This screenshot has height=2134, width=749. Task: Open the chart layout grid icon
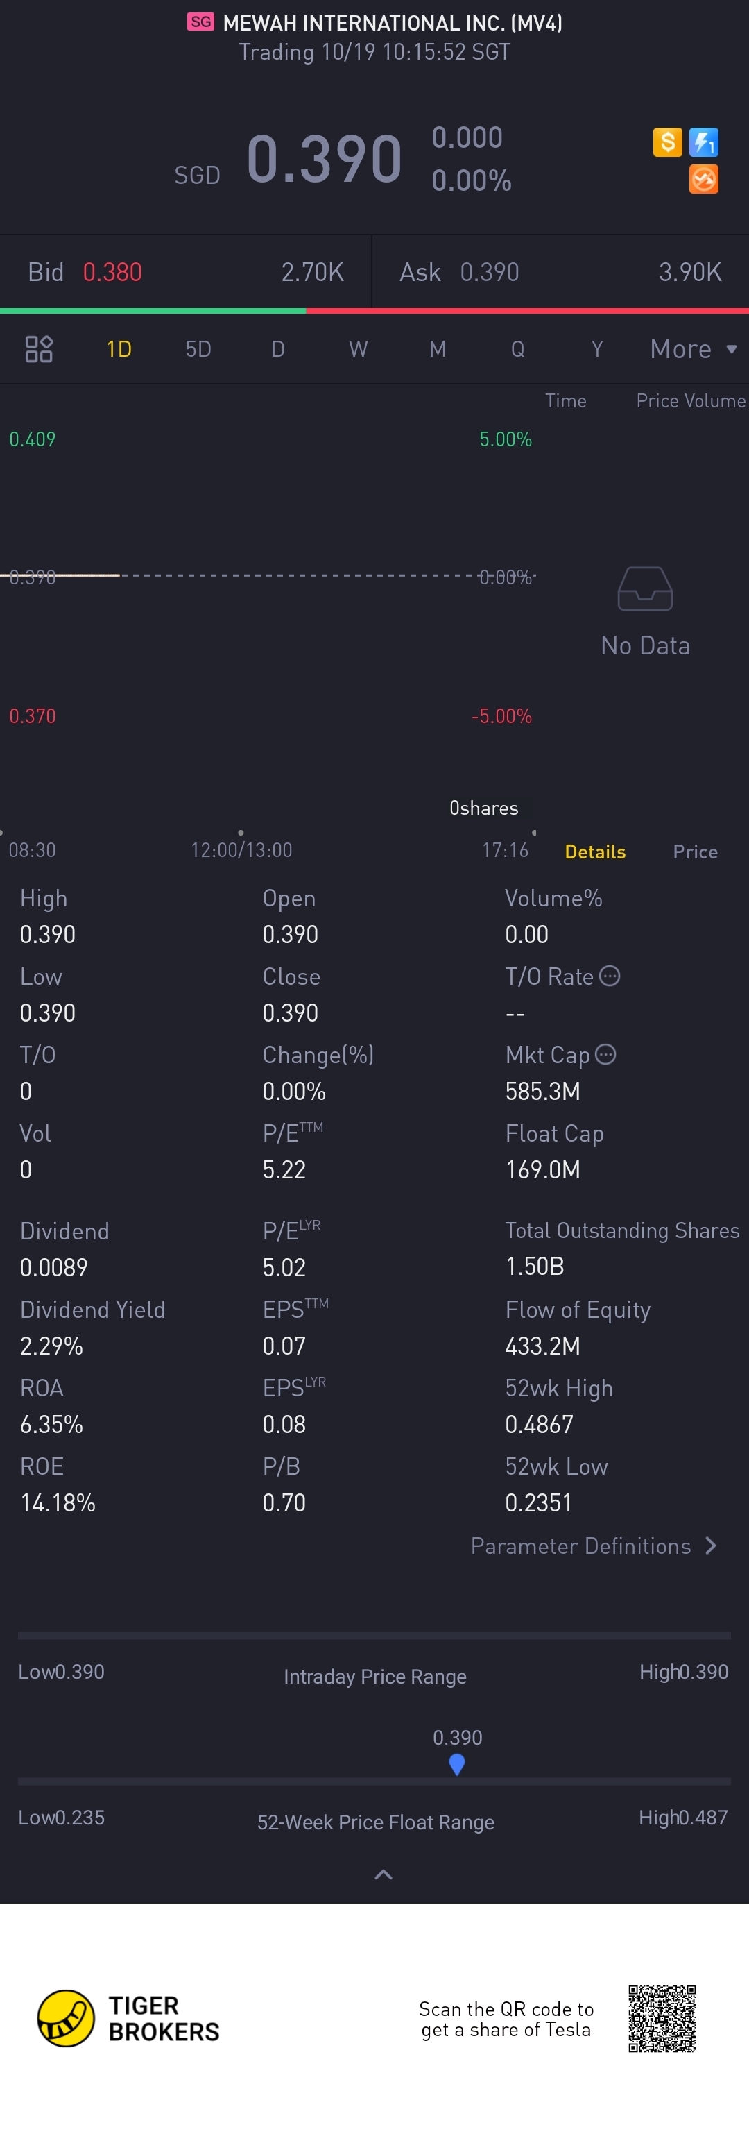[x=39, y=349]
